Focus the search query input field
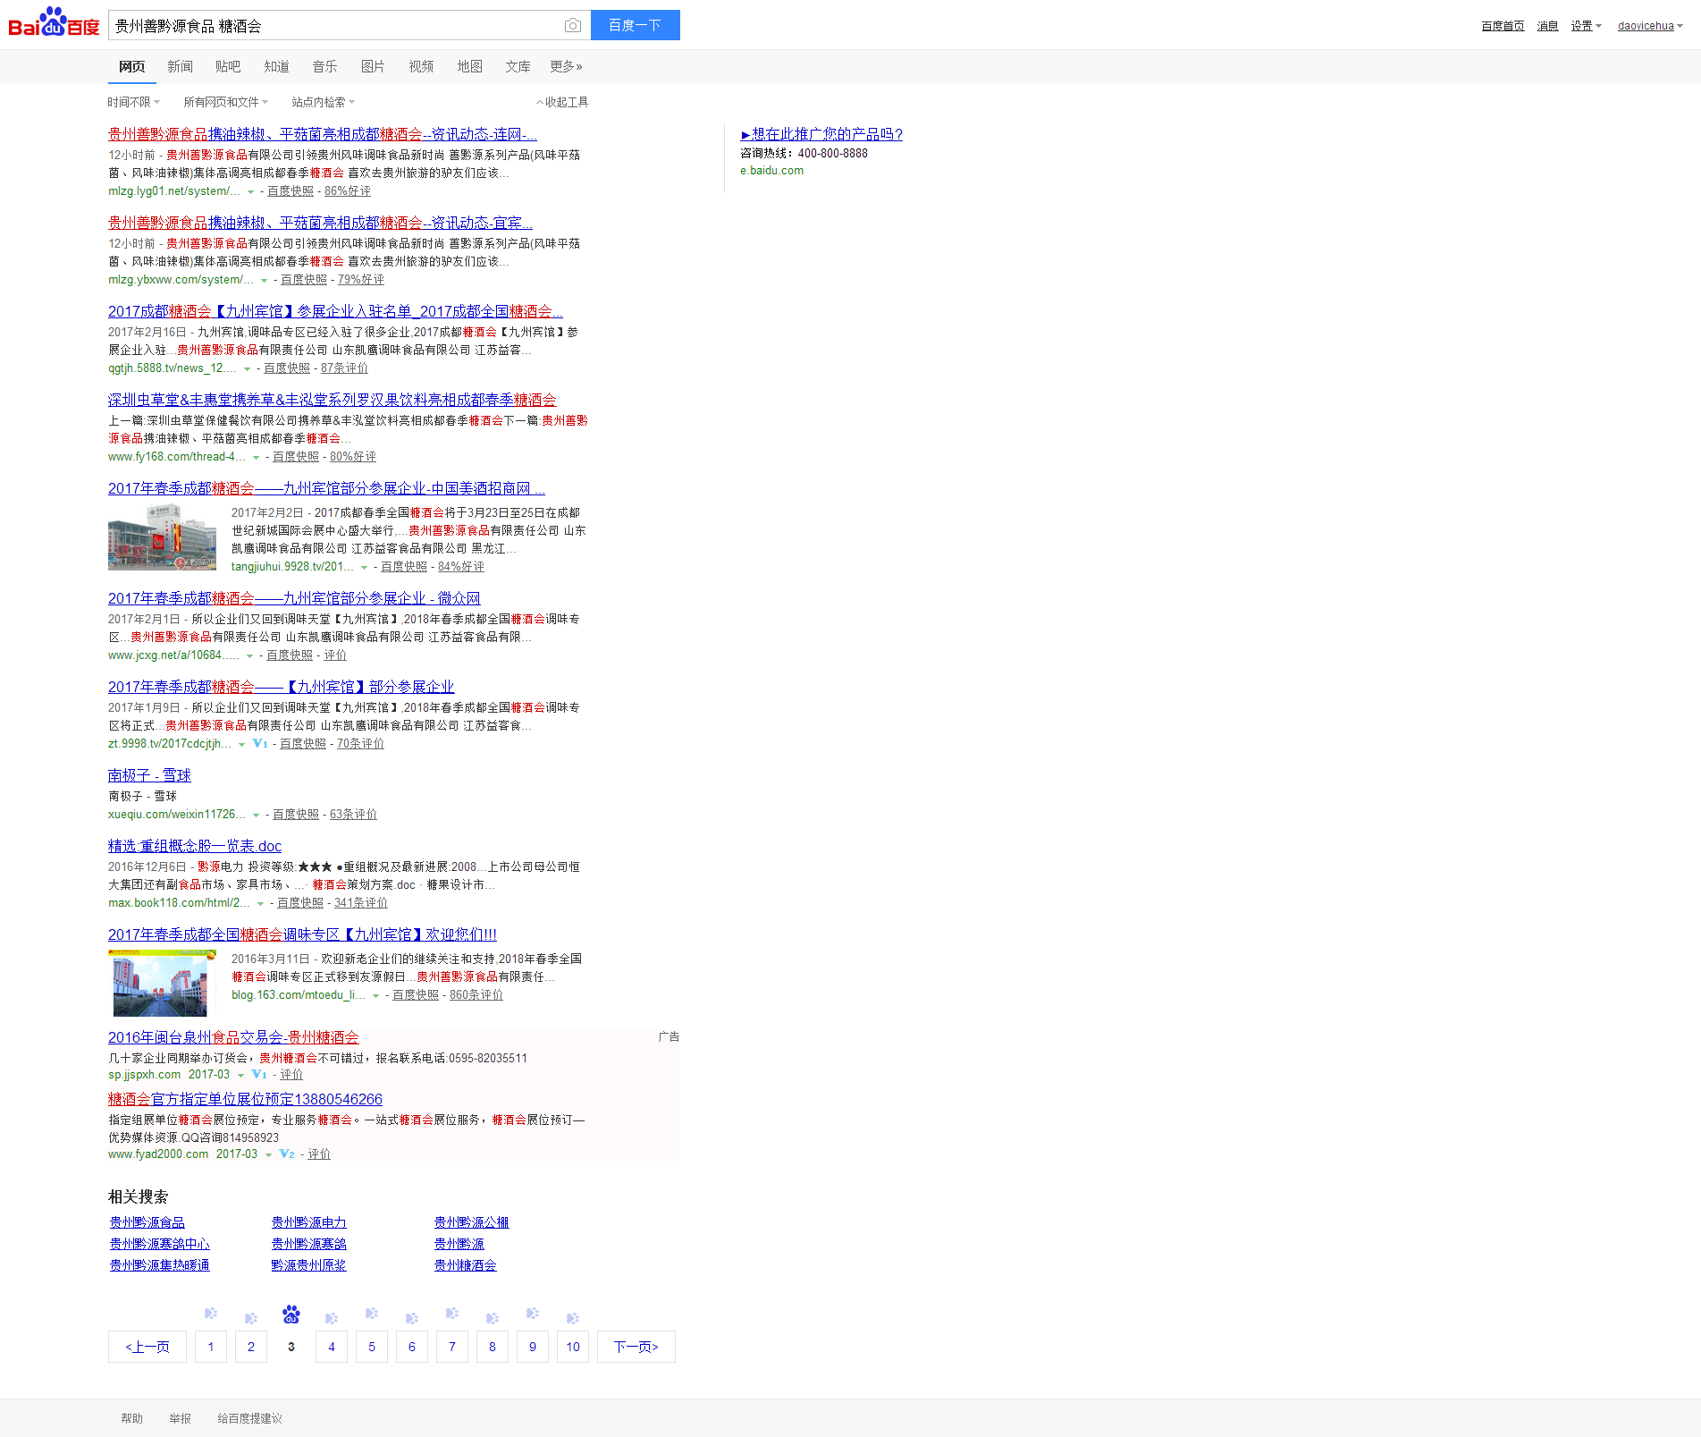1701x1437 pixels. pos(335,26)
